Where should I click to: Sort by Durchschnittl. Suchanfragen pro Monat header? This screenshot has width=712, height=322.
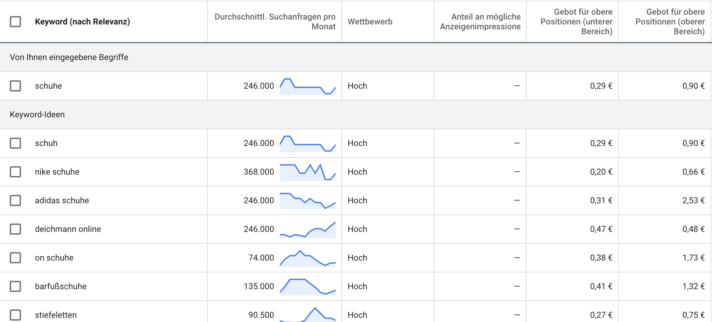tap(275, 22)
